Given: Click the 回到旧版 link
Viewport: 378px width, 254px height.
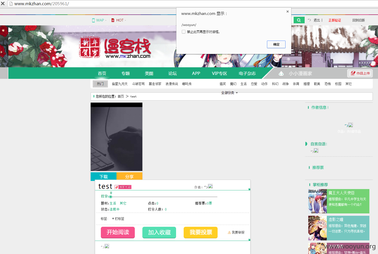Looking at the screenshot, I should tap(358, 20).
